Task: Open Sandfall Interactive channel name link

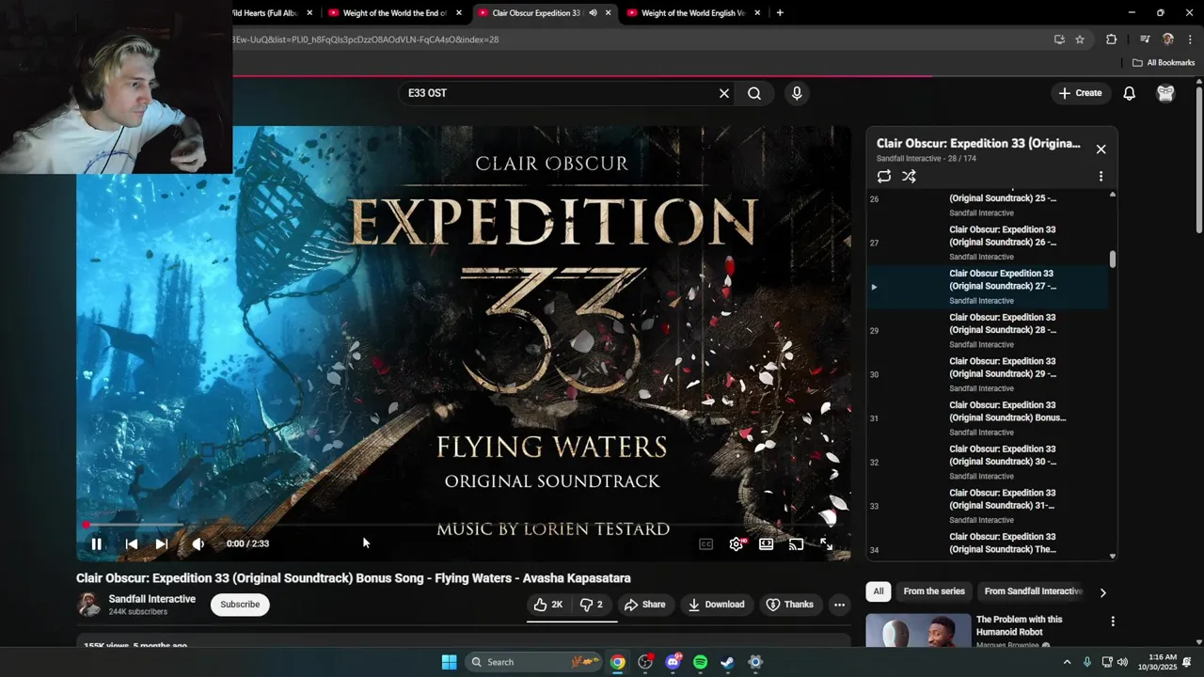Action: [151, 599]
